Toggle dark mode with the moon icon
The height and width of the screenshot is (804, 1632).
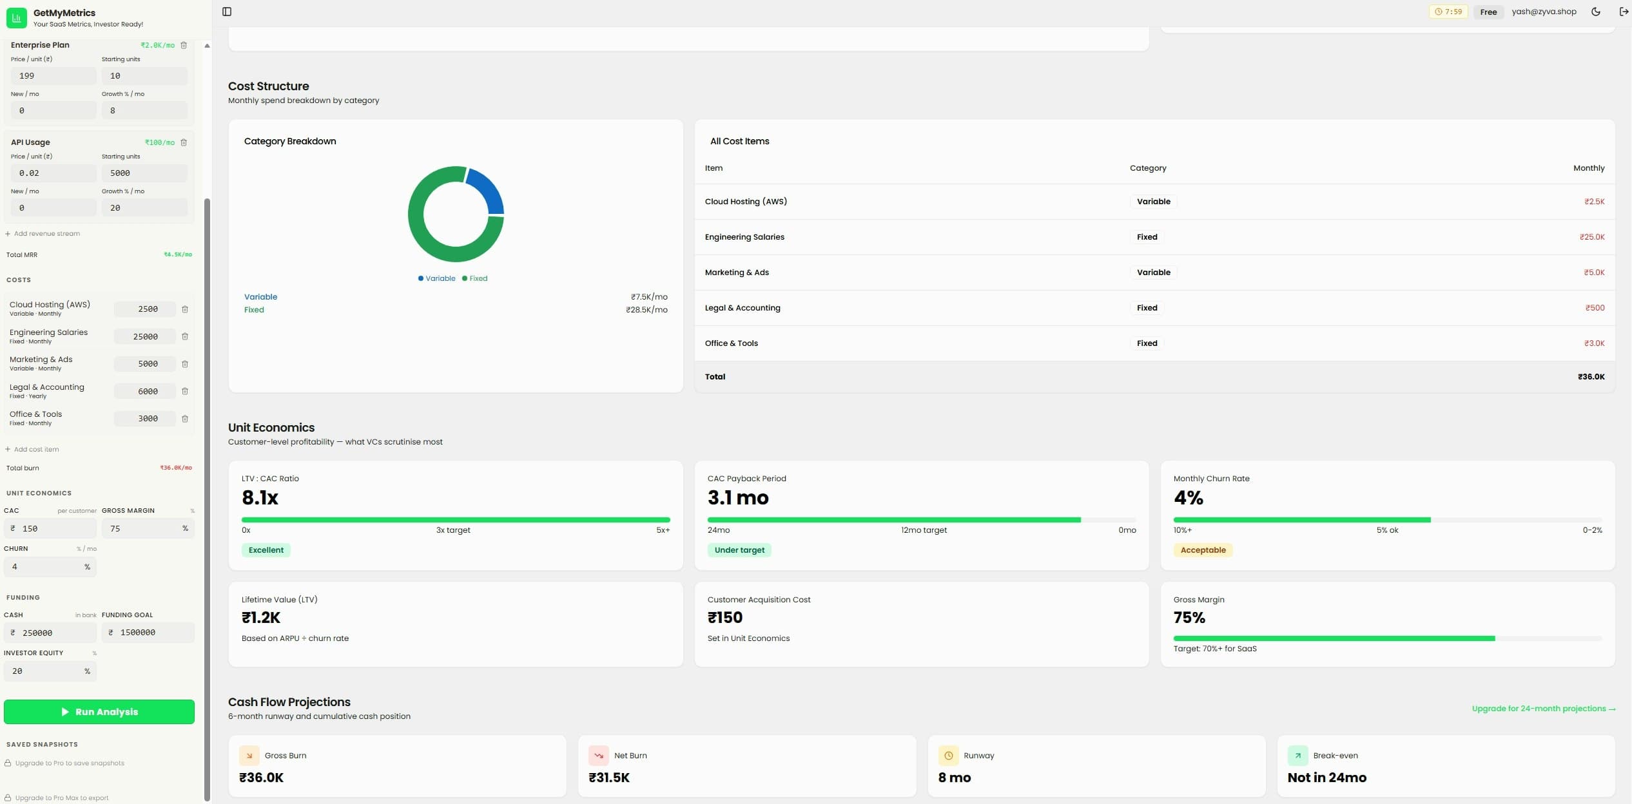point(1596,11)
